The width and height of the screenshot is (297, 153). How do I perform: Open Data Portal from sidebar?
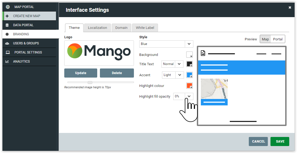(29, 25)
